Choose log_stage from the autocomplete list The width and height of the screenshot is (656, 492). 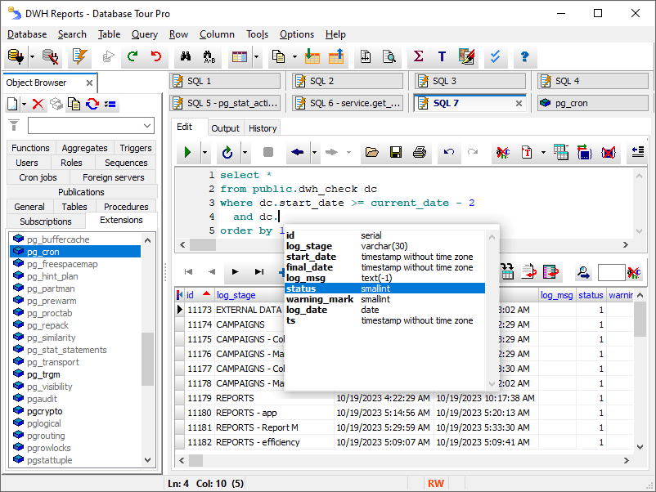click(308, 246)
